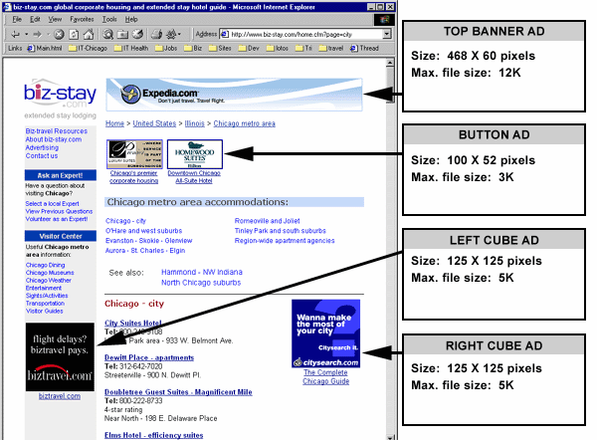The width and height of the screenshot is (597, 440).
Task: Follow the Illinois breadcrumb link
Action: [x=195, y=123]
